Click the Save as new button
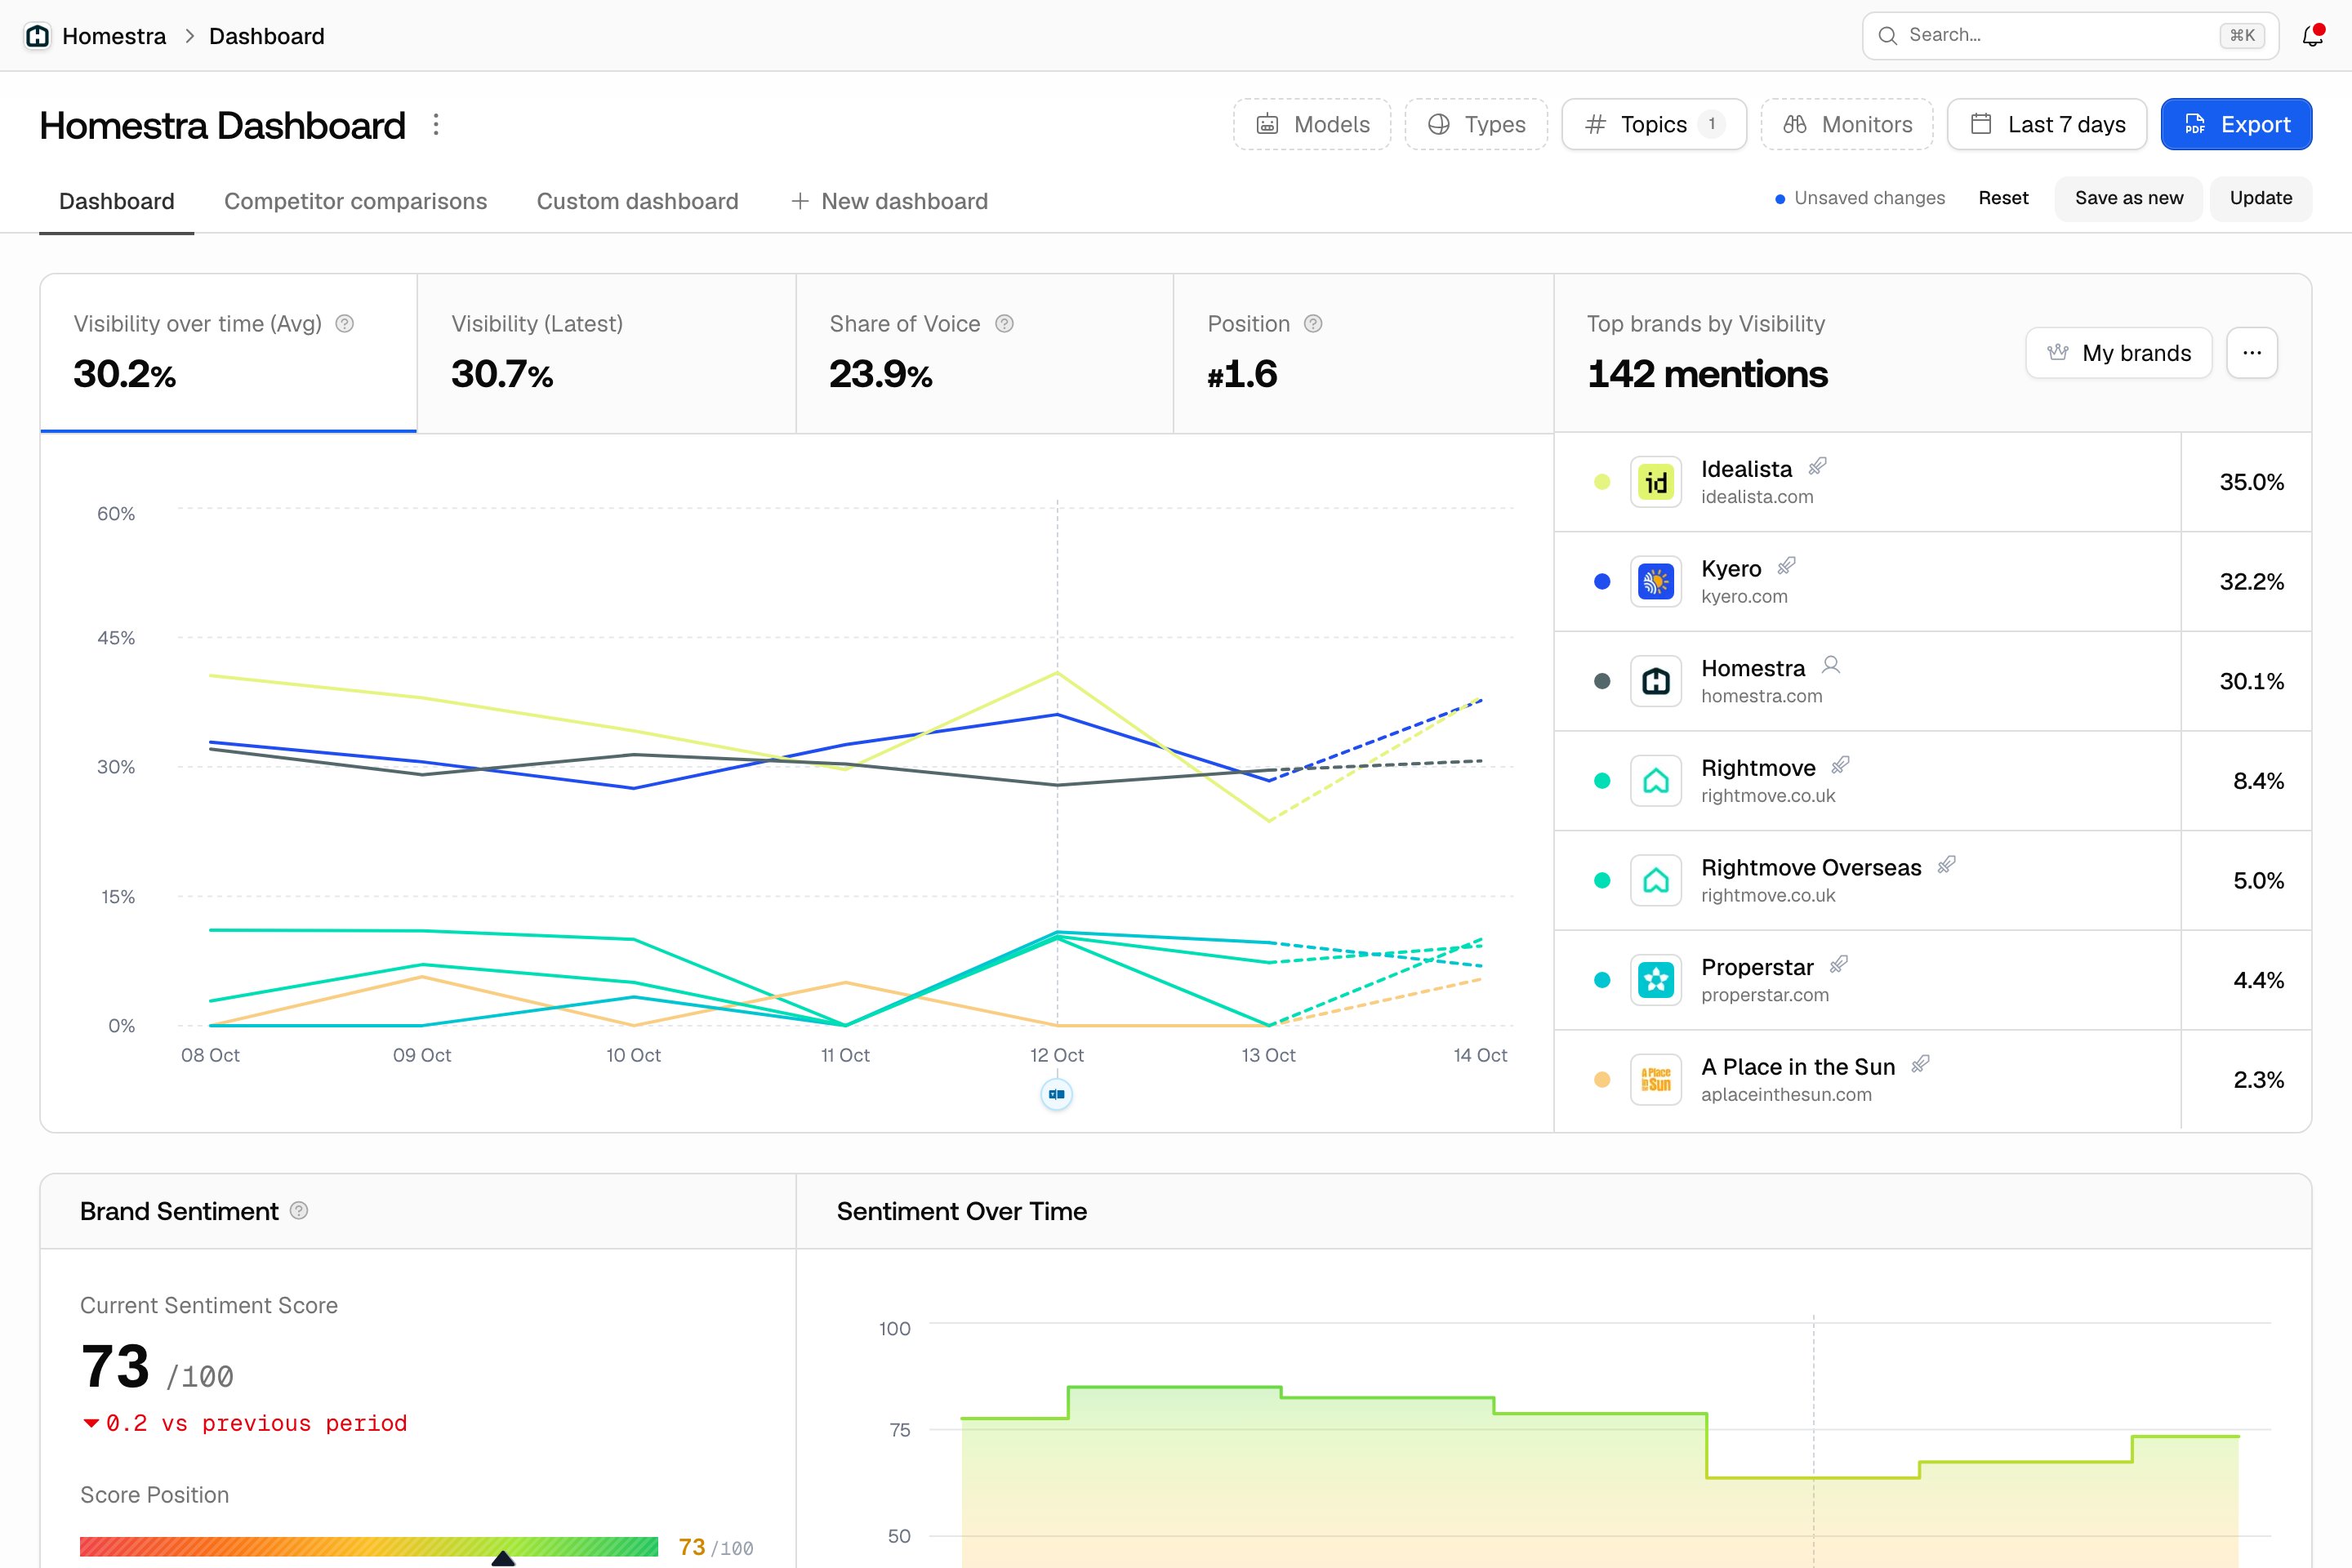Screen dimensions: 2352x1568 coord(2129,198)
